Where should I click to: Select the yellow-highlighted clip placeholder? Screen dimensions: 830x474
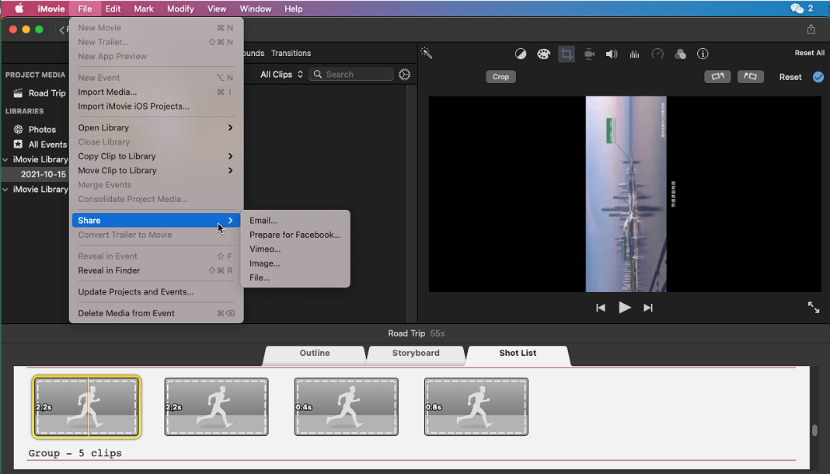click(x=87, y=407)
